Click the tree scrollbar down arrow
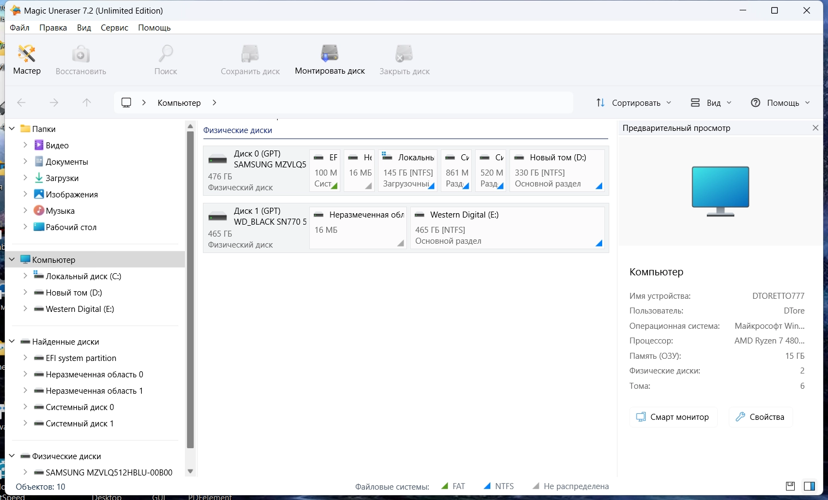Image resolution: width=828 pixels, height=500 pixels. [x=190, y=471]
